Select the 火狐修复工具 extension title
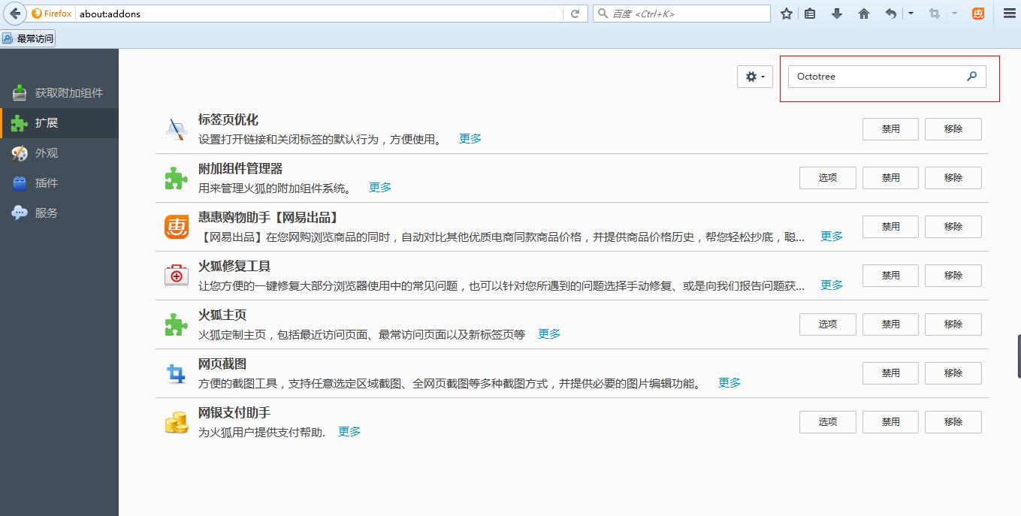Viewport: 1021px width, 516px height. [x=234, y=267]
